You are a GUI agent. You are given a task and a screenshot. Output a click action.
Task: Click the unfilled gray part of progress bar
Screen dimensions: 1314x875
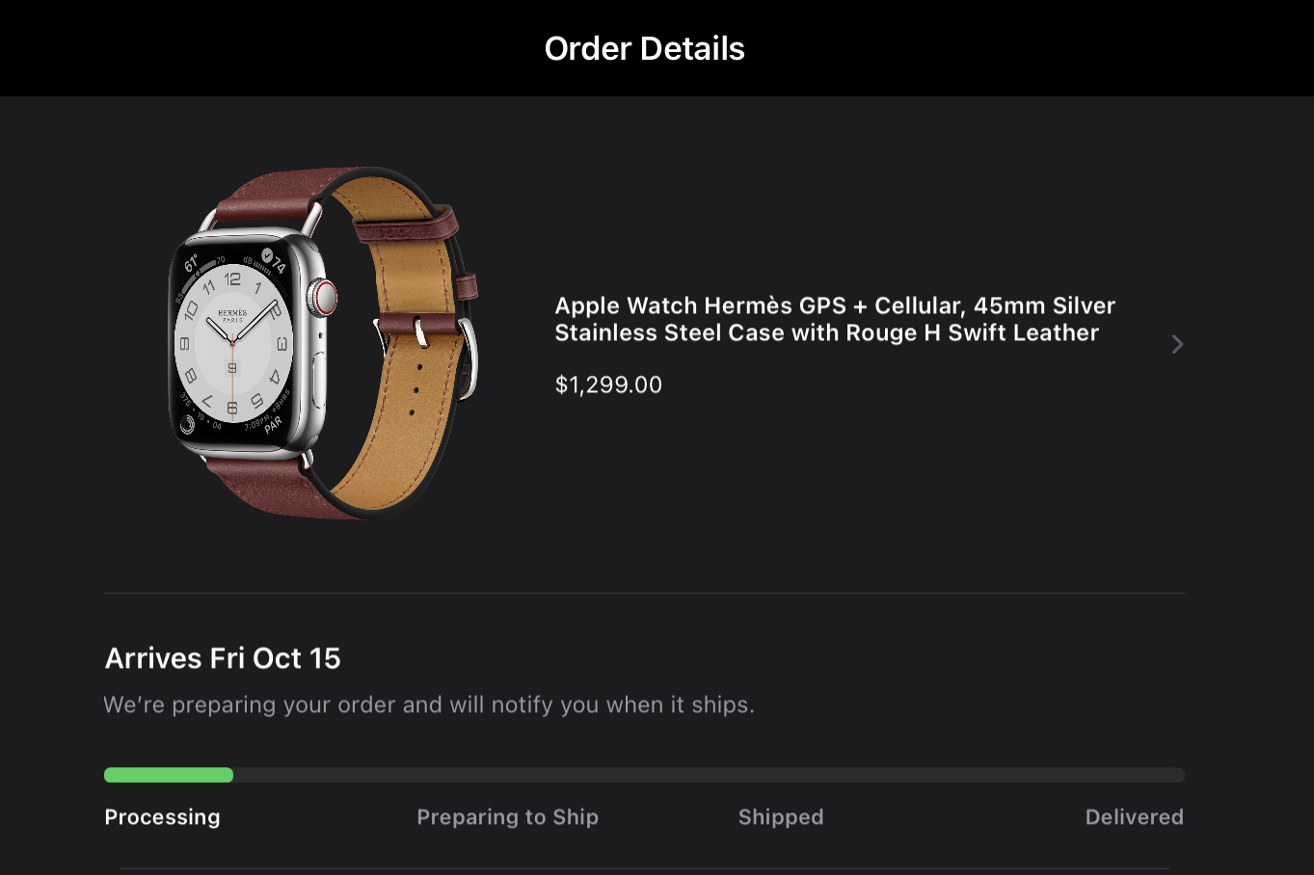point(709,775)
